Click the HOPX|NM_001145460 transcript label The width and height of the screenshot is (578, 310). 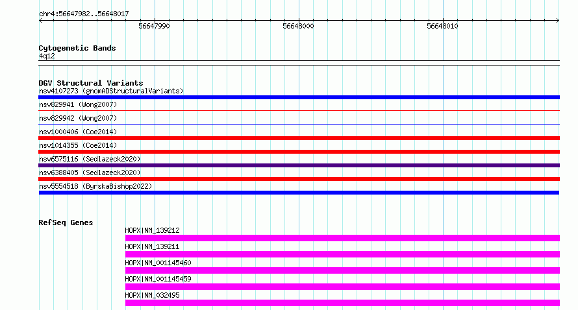tap(158, 263)
